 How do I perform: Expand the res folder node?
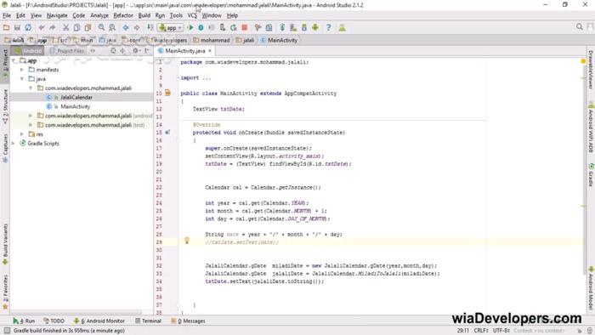click(x=22, y=134)
